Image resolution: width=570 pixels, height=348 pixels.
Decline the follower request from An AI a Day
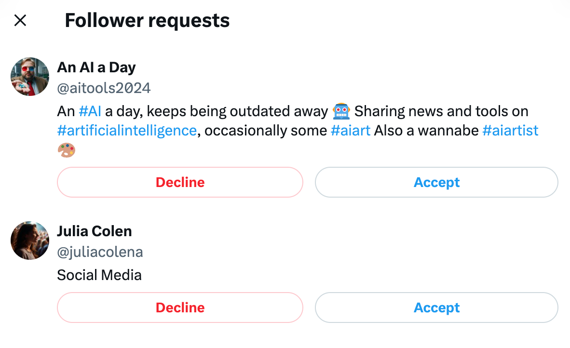[x=179, y=182]
